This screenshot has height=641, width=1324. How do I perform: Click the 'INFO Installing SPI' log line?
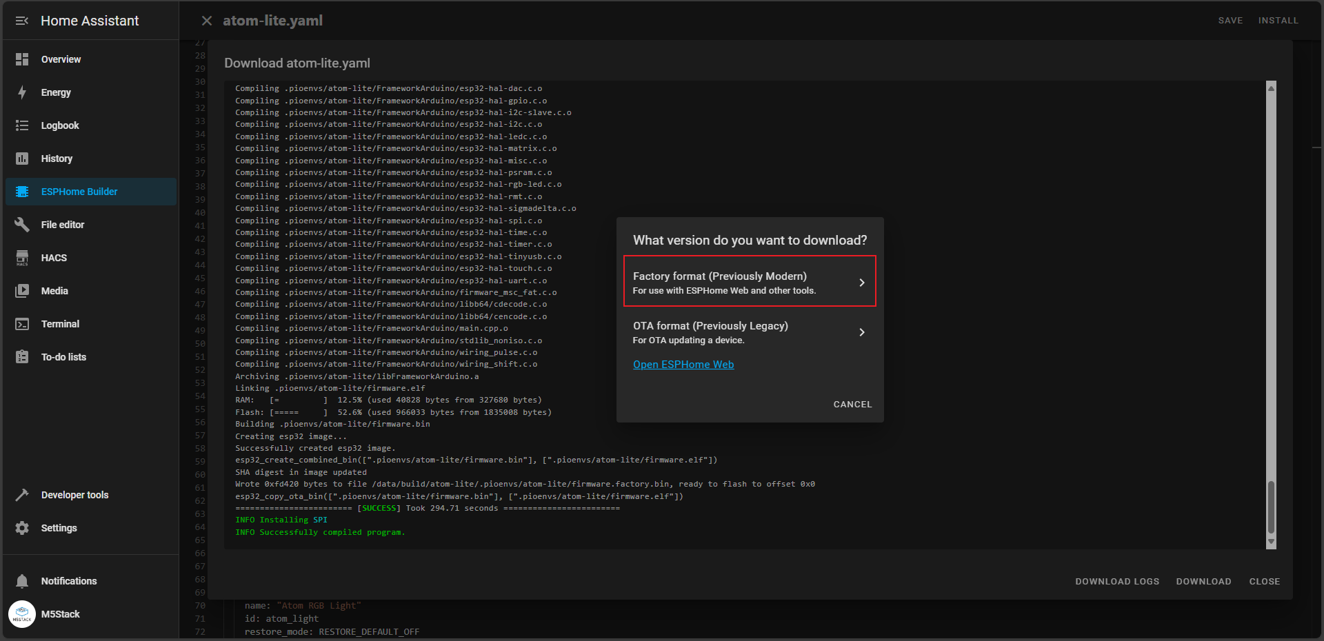tap(281, 520)
